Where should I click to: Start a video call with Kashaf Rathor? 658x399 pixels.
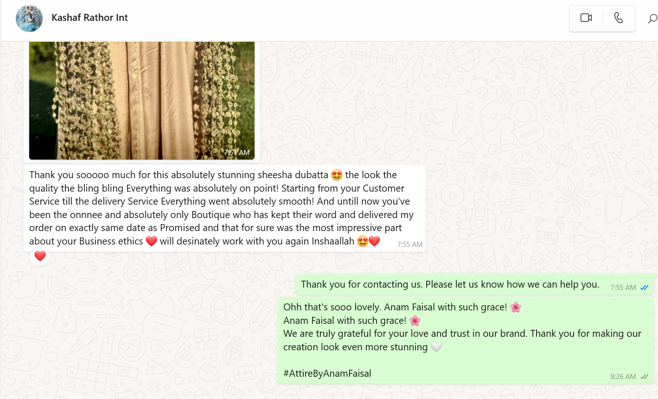586,18
